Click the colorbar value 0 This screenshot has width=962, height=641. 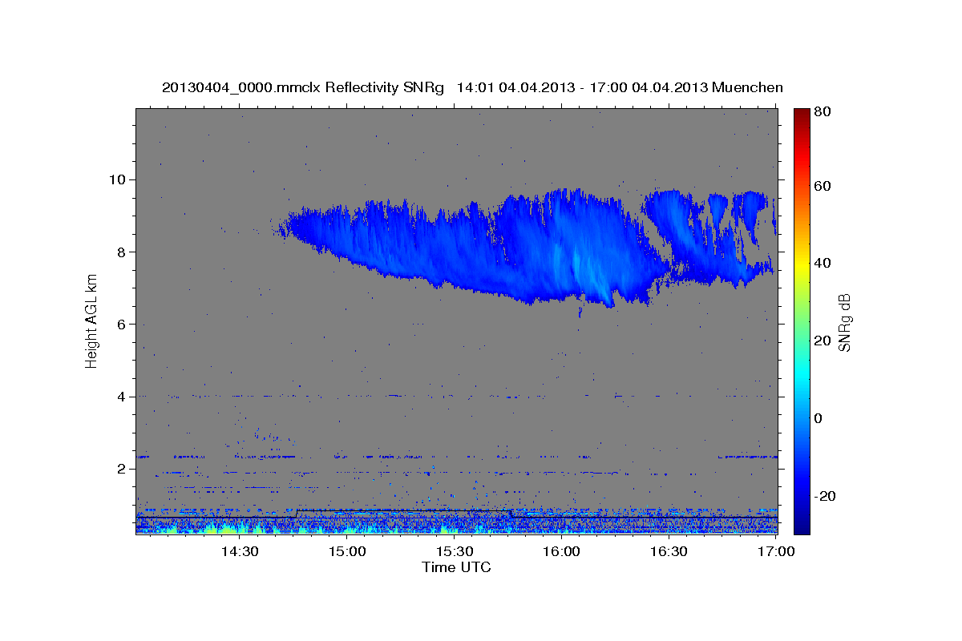pos(818,418)
